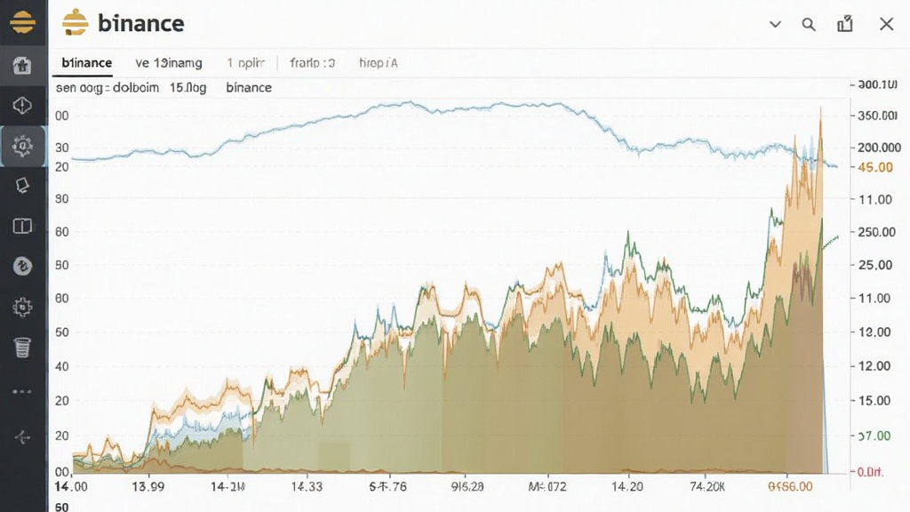Click the green 57.00 price axis label

click(x=874, y=436)
